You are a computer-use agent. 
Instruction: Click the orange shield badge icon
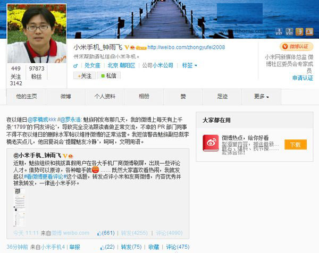[x=299, y=32]
